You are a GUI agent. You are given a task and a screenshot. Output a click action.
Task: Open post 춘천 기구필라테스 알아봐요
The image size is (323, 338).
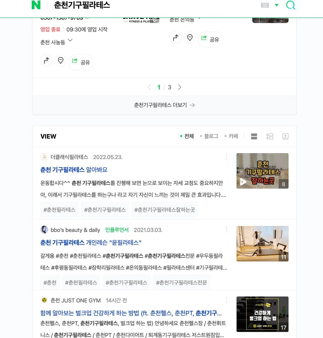tap(74, 170)
